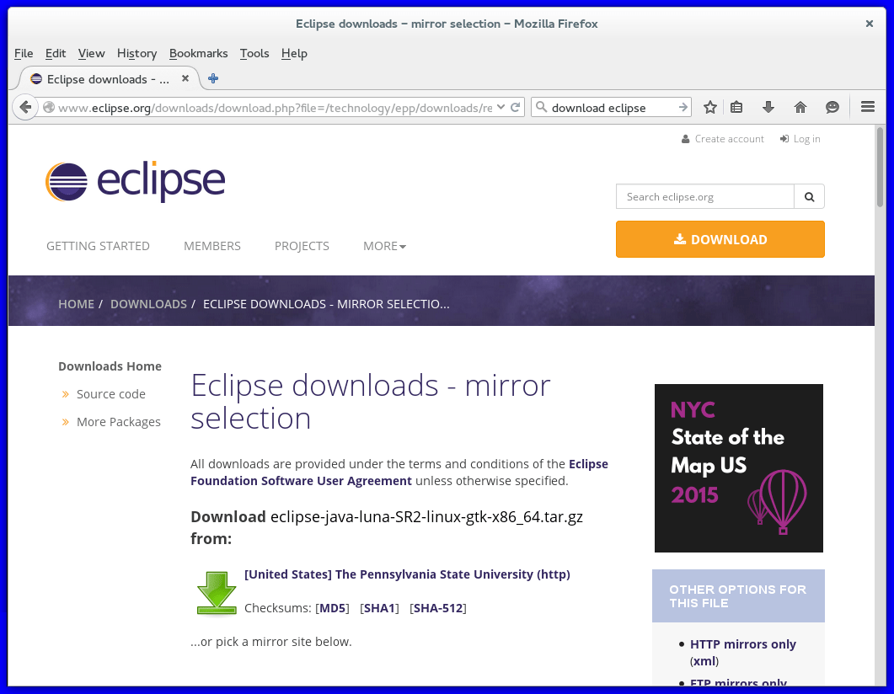Open URL history dropdown arrow in address bar
The height and width of the screenshot is (694, 894).
click(501, 107)
